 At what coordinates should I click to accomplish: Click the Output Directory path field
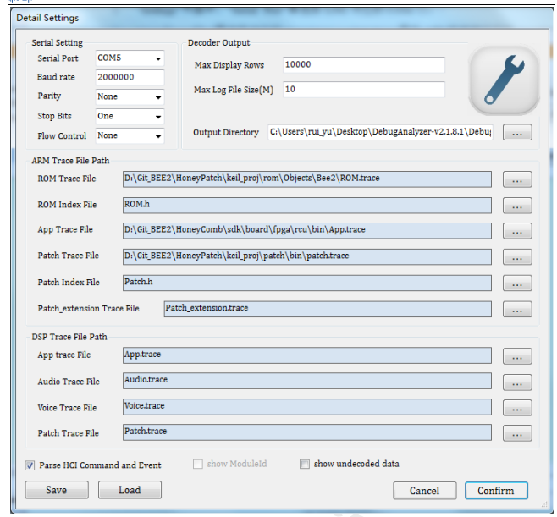click(x=380, y=132)
